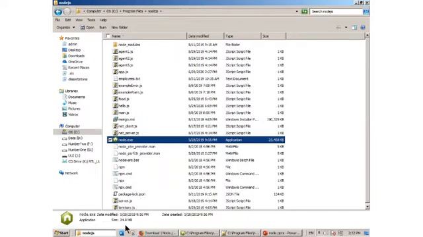Screen dimensions: 423x237
Task: Select the agent1.js script file icon
Action: (116, 51)
